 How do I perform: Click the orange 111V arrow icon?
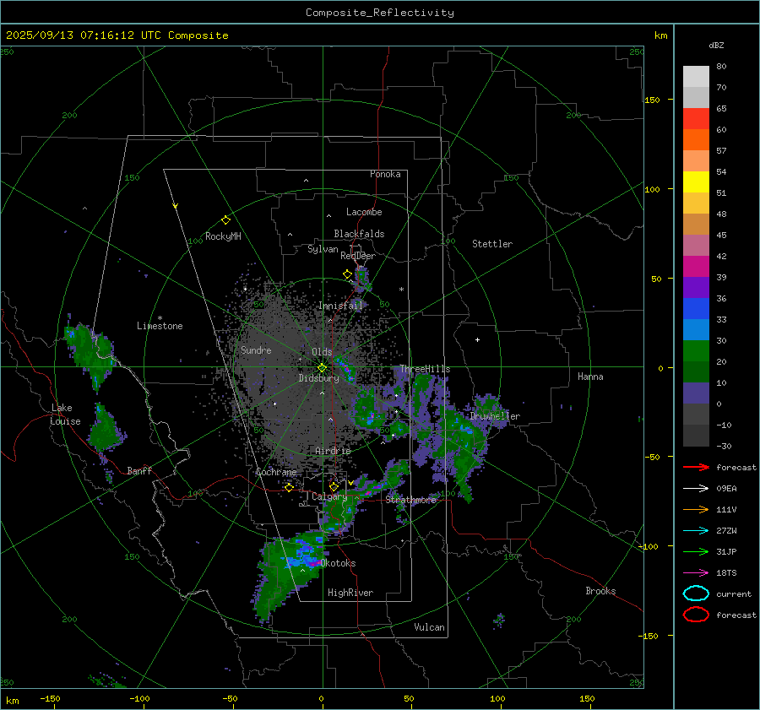click(696, 509)
